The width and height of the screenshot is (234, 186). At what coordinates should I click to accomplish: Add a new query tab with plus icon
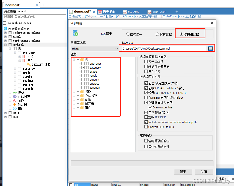(x=177, y=12)
